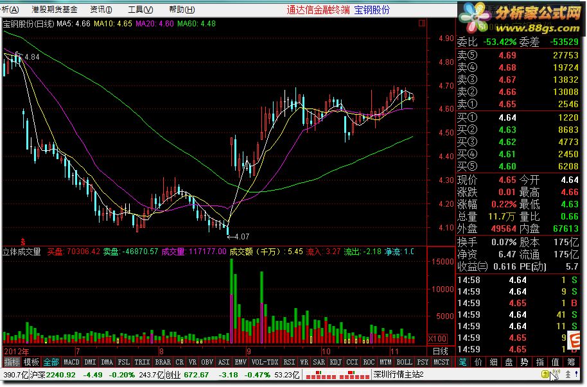Click the 日线 period label
Screen dimensions: 587x387
[441, 351]
